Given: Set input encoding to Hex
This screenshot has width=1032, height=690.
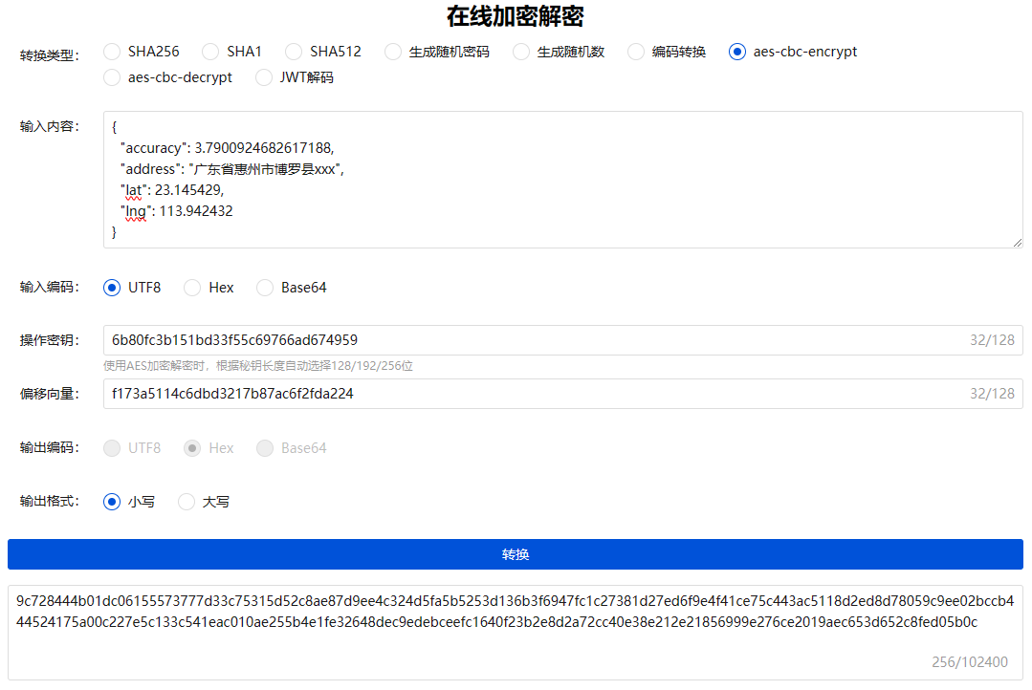Looking at the screenshot, I should click(x=192, y=288).
